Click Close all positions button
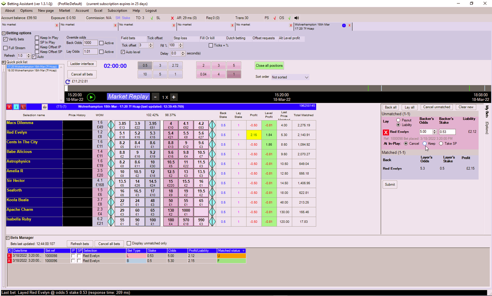The width and height of the screenshot is (492, 296). click(x=269, y=66)
